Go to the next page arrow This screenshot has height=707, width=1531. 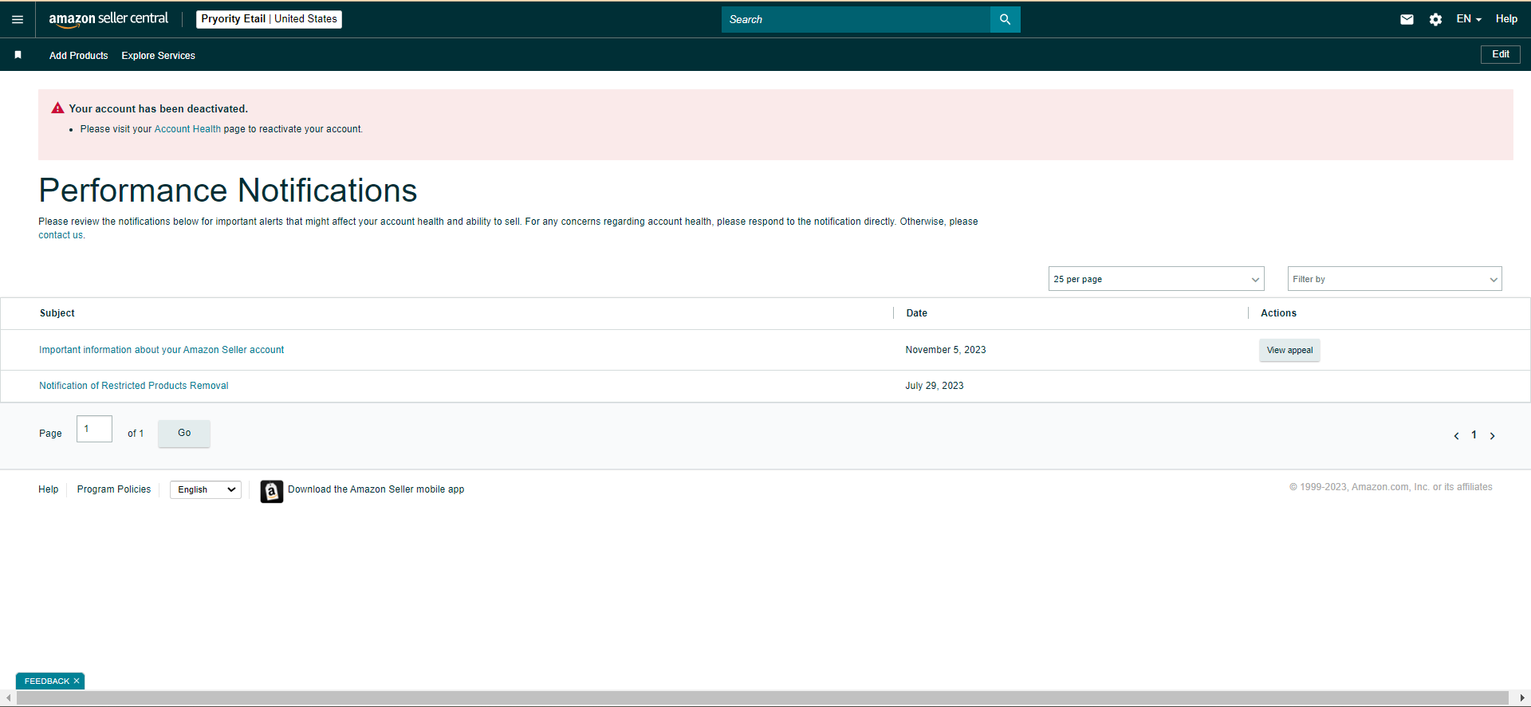click(x=1492, y=435)
